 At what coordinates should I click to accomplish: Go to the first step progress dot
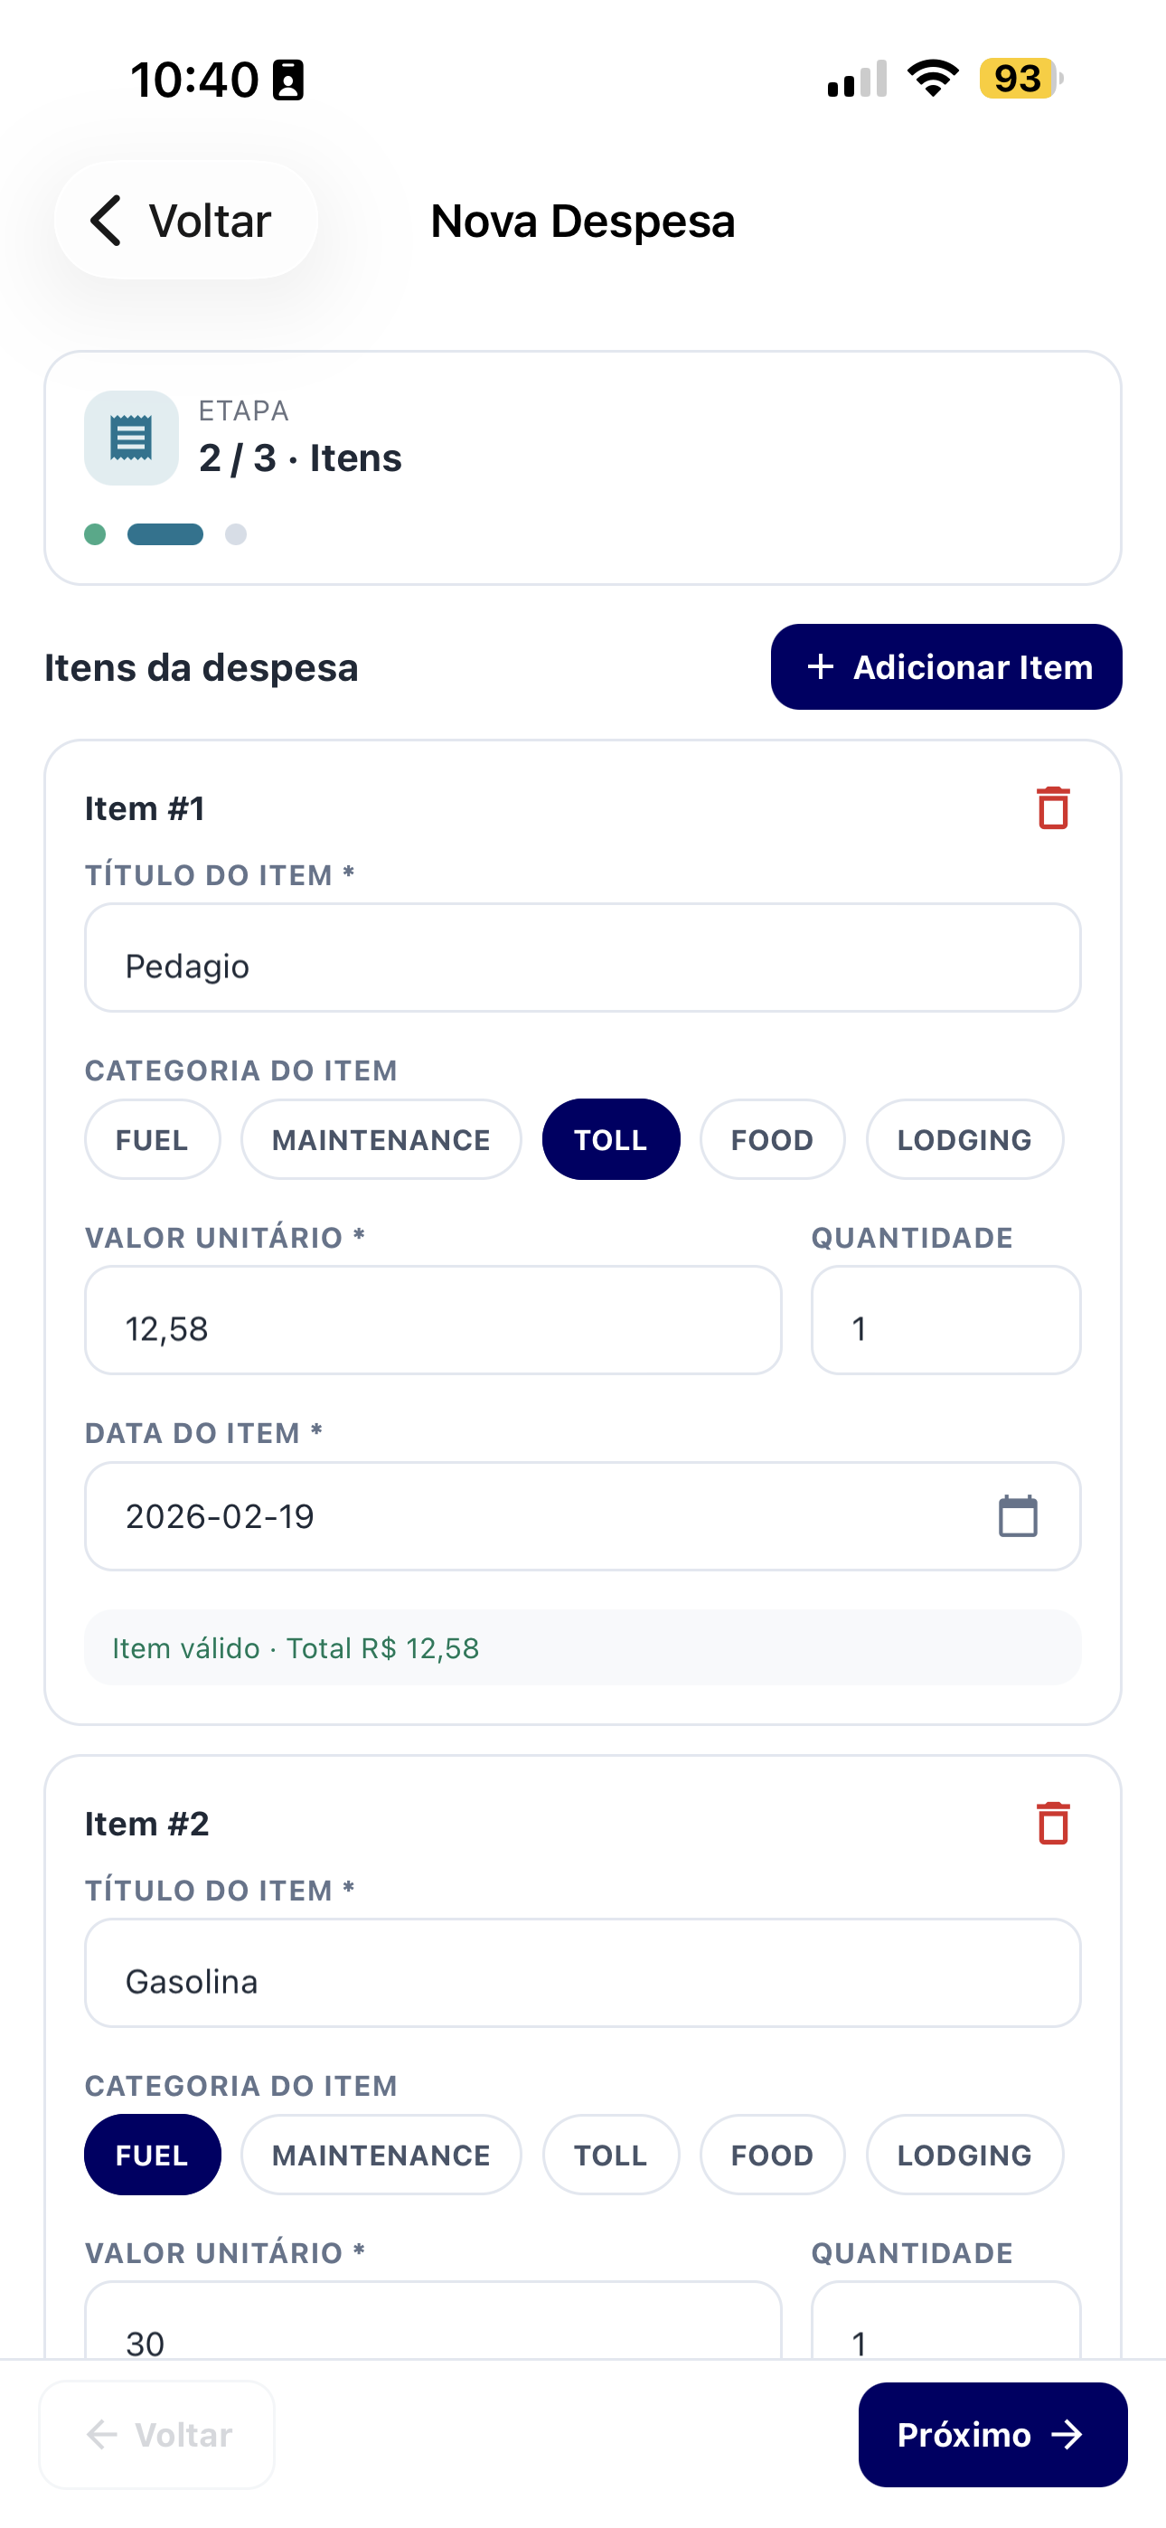point(95,533)
